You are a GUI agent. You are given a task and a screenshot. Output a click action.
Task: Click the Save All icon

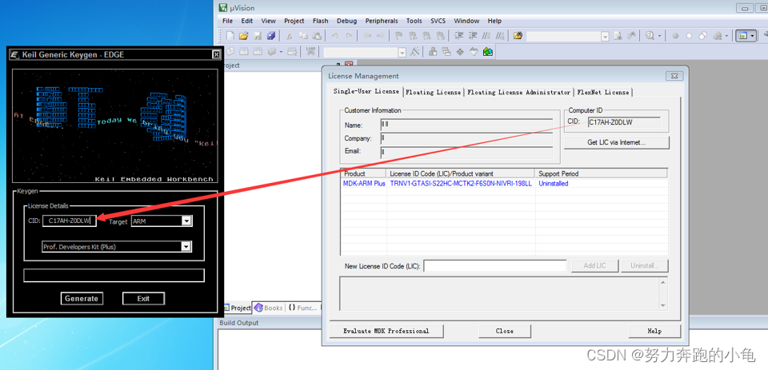(271, 36)
